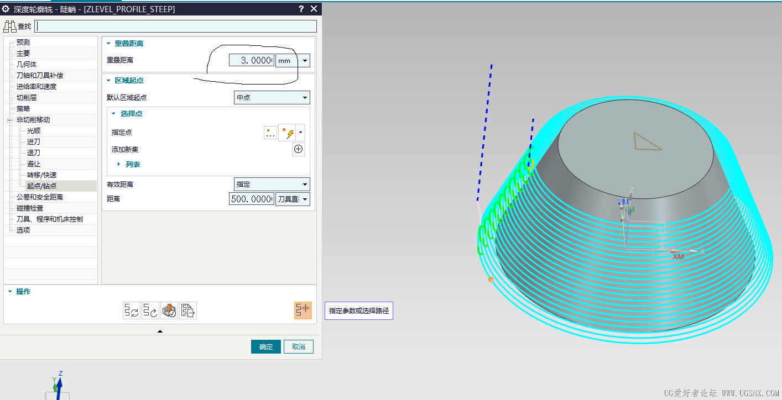Open the 转移/快速 page in the tree
The height and width of the screenshot is (400, 782).
[x=42, y=175]
